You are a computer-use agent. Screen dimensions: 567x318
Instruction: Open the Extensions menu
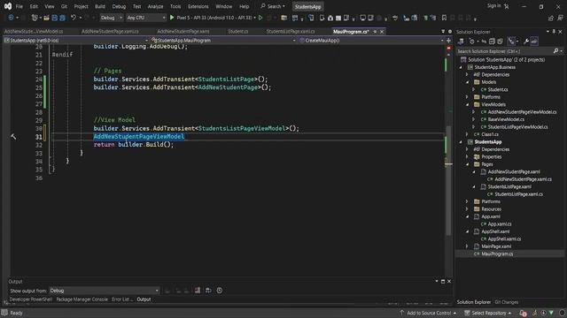[198, 6]
